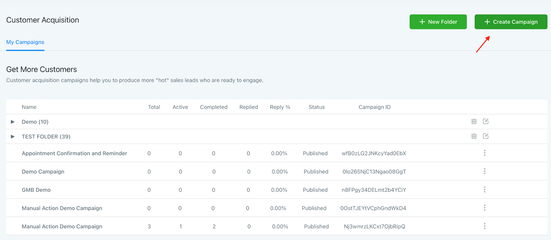Click the New Folder button
This screenshot has height=240, width=551.
(438, 22)
